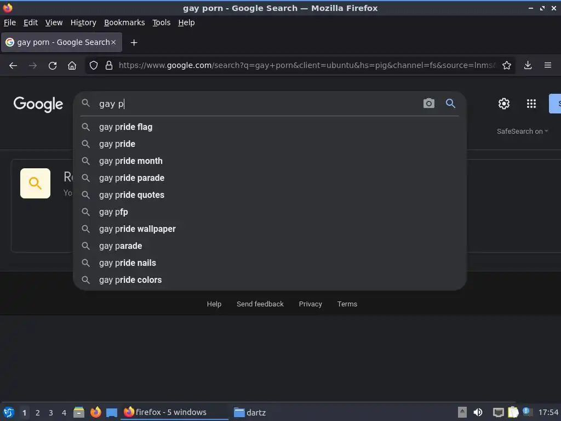The image size is (561, 421).
Task: Open Google quick settings gear
Action: [504, 104]
